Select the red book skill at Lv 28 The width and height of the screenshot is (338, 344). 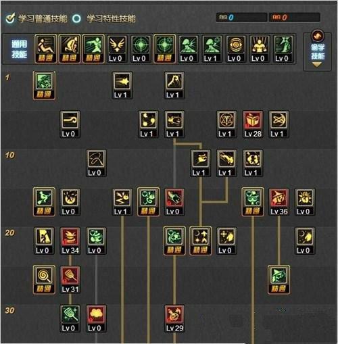[253, 124]
